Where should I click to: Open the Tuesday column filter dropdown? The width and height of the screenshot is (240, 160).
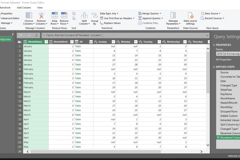point(159,42)
